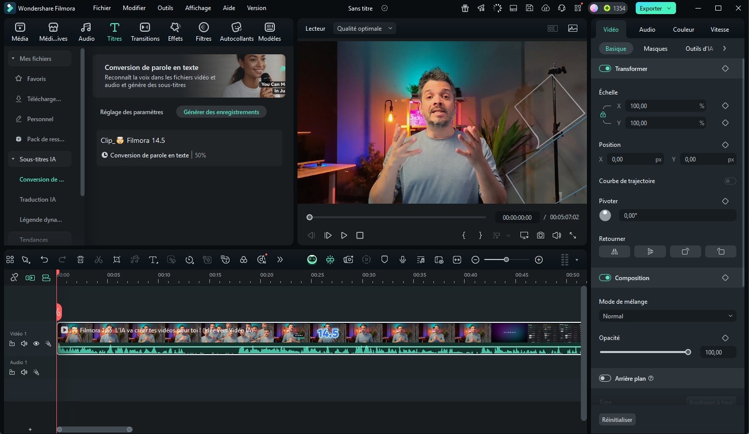Add text with the Text tool
The width and height of the screenshot is (749, 434).
pyautogui.click(x=154, y=259)
